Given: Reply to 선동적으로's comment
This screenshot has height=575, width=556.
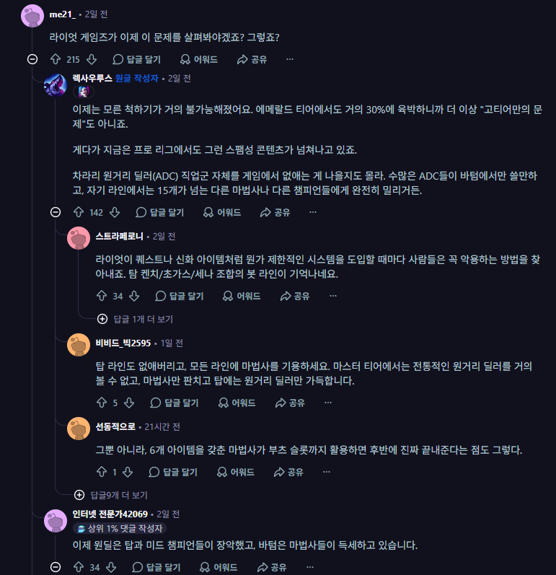Looking at the screenshot, I should (x=173, y=472).
